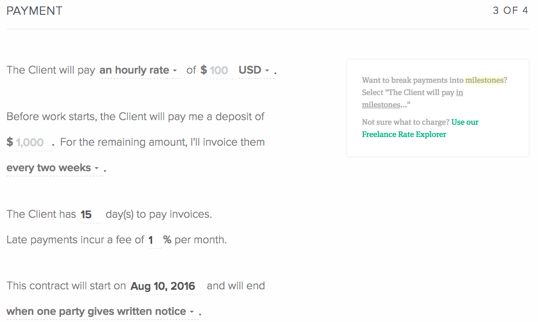Click the small arrow next to USD
The image size is (538, 322).
(267, 71)
